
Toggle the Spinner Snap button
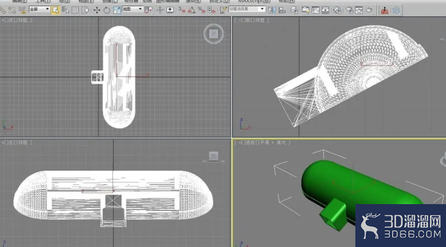212,10
